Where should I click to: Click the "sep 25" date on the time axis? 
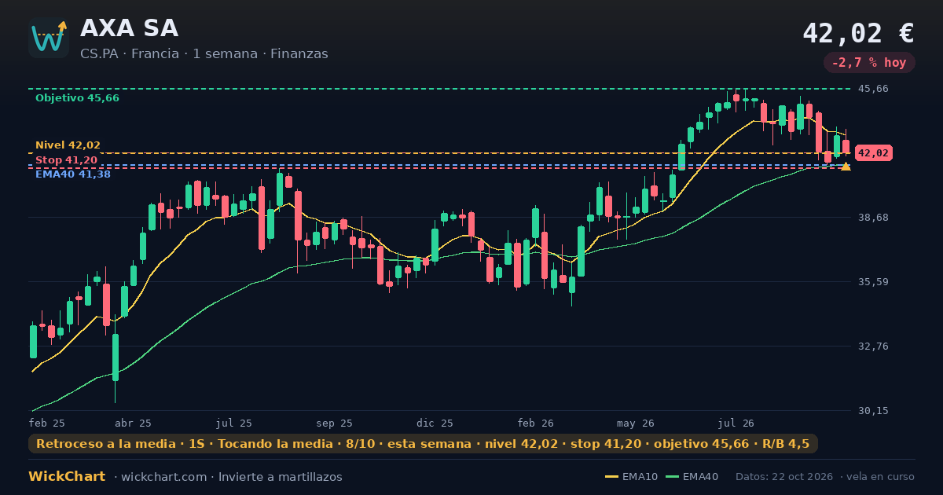(335, 423)
